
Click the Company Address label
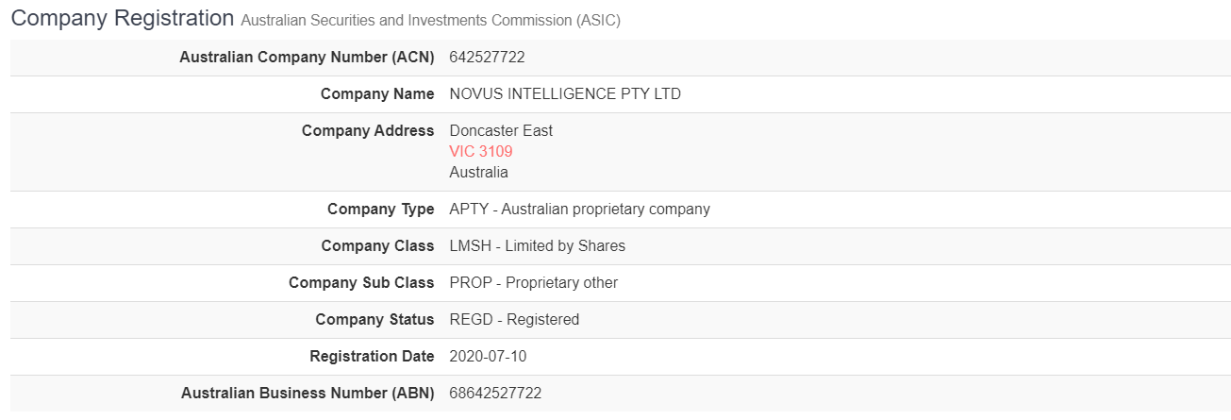[368, 130]
